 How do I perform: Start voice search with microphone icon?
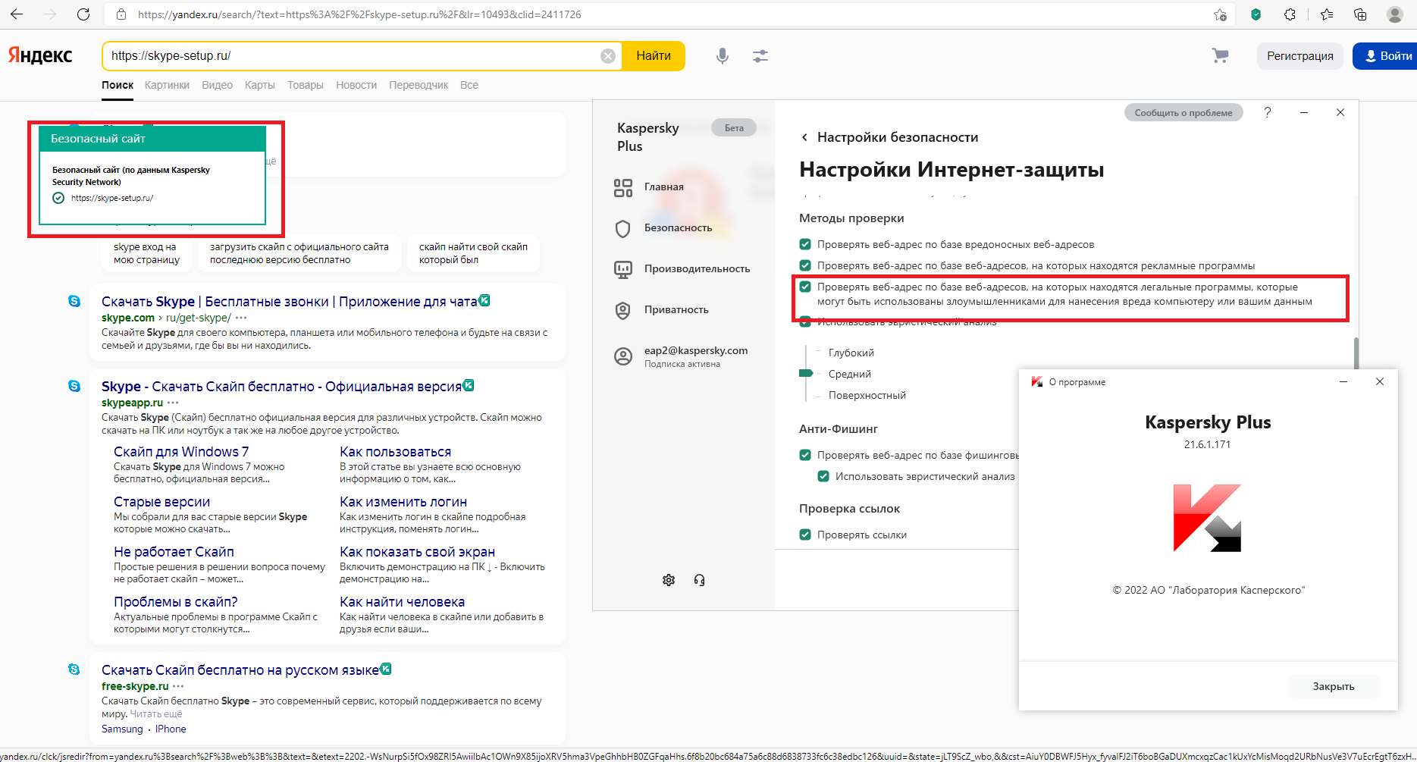click(723, 56)
